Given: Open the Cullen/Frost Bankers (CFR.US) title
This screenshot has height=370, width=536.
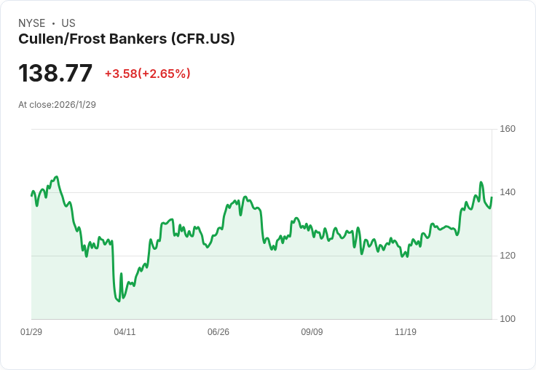Looking at the screenshot, I should coord(127,39).
